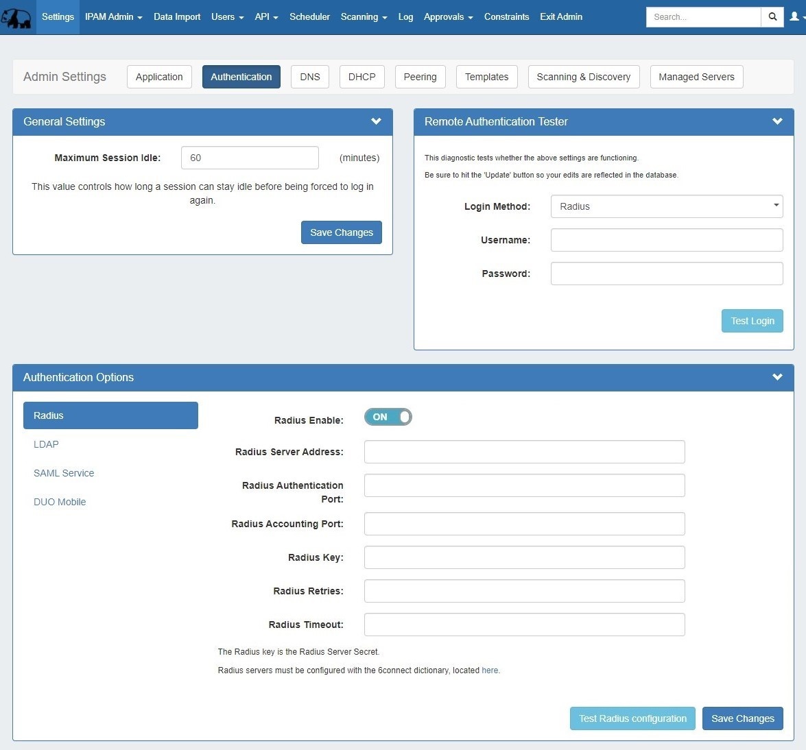The image size is (806, 750).
Task: Click the Maximum Session Idle field
Action: tap(250, 158)
